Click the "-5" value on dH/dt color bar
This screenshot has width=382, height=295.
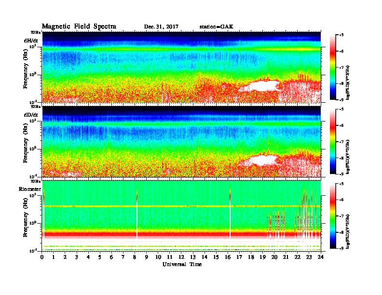pos(341,35)
